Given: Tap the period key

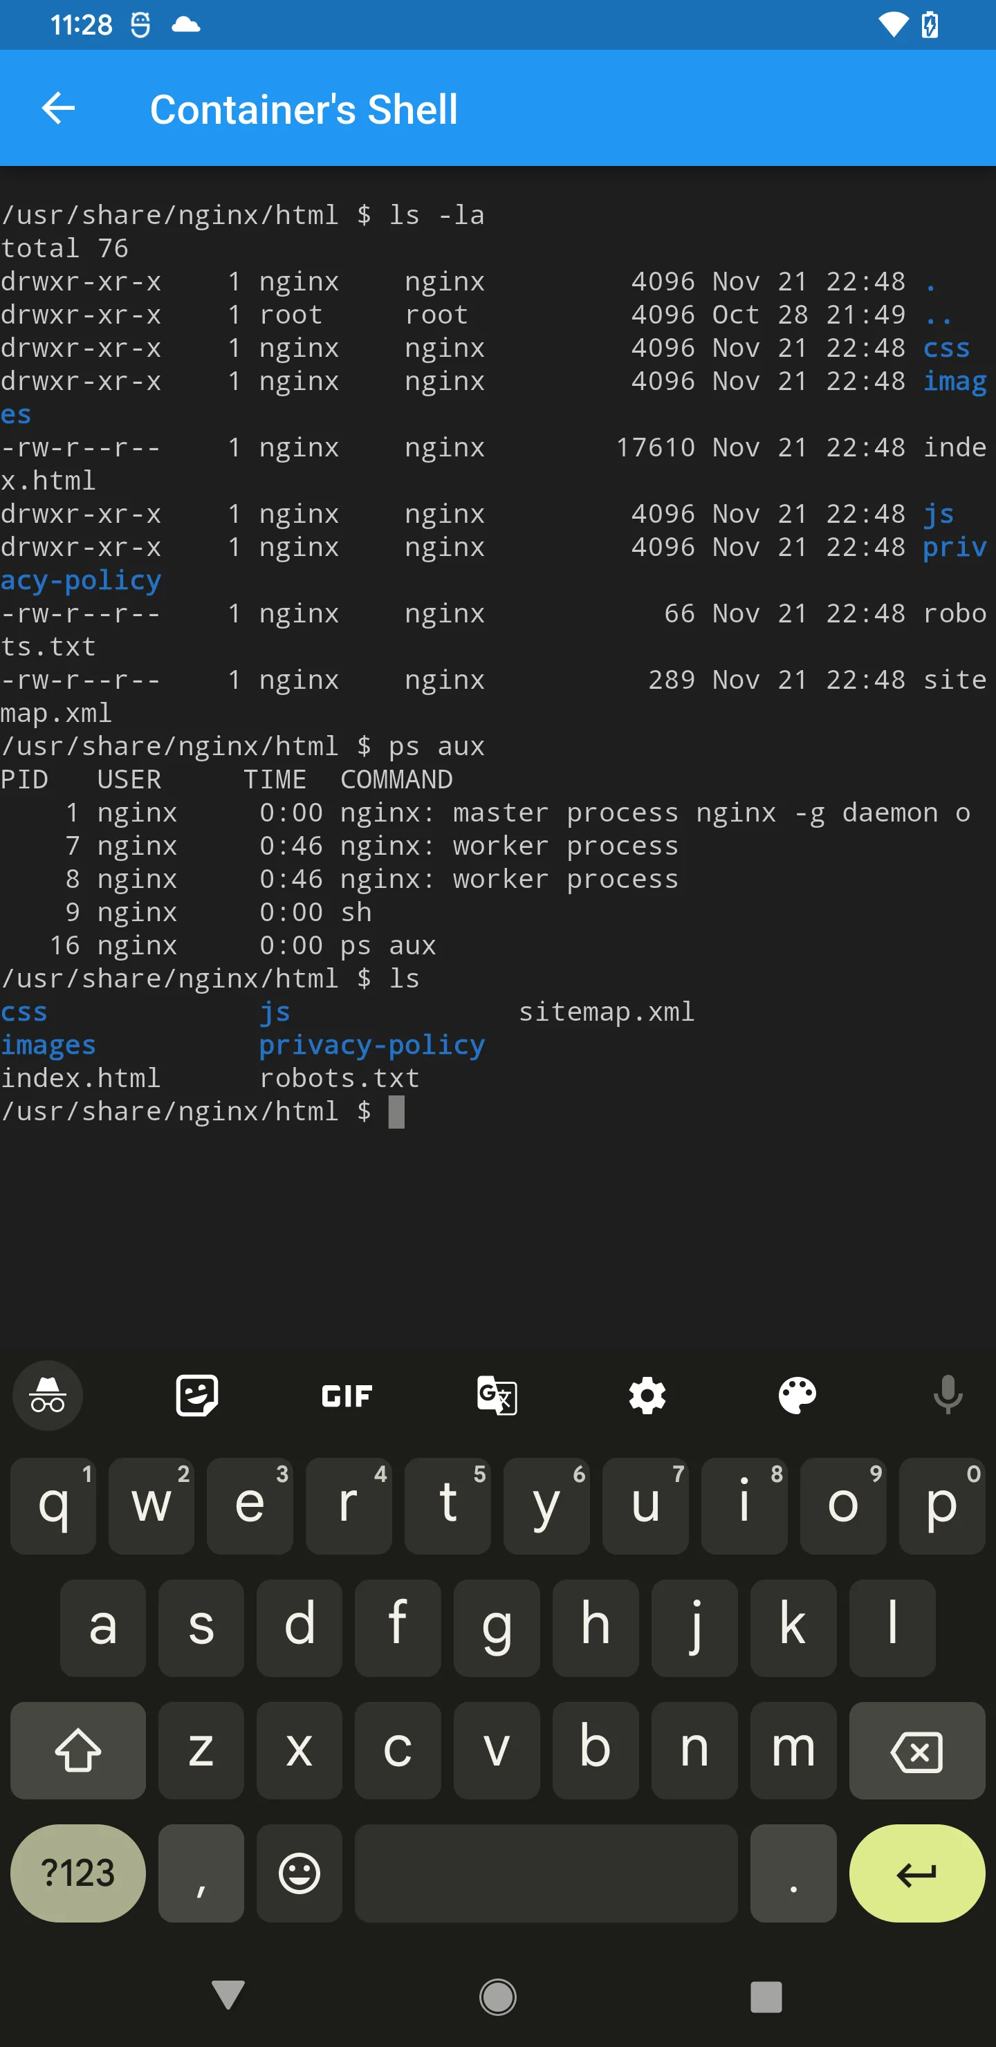Looking at the screenshot, I should click(x=793, y=1873).
